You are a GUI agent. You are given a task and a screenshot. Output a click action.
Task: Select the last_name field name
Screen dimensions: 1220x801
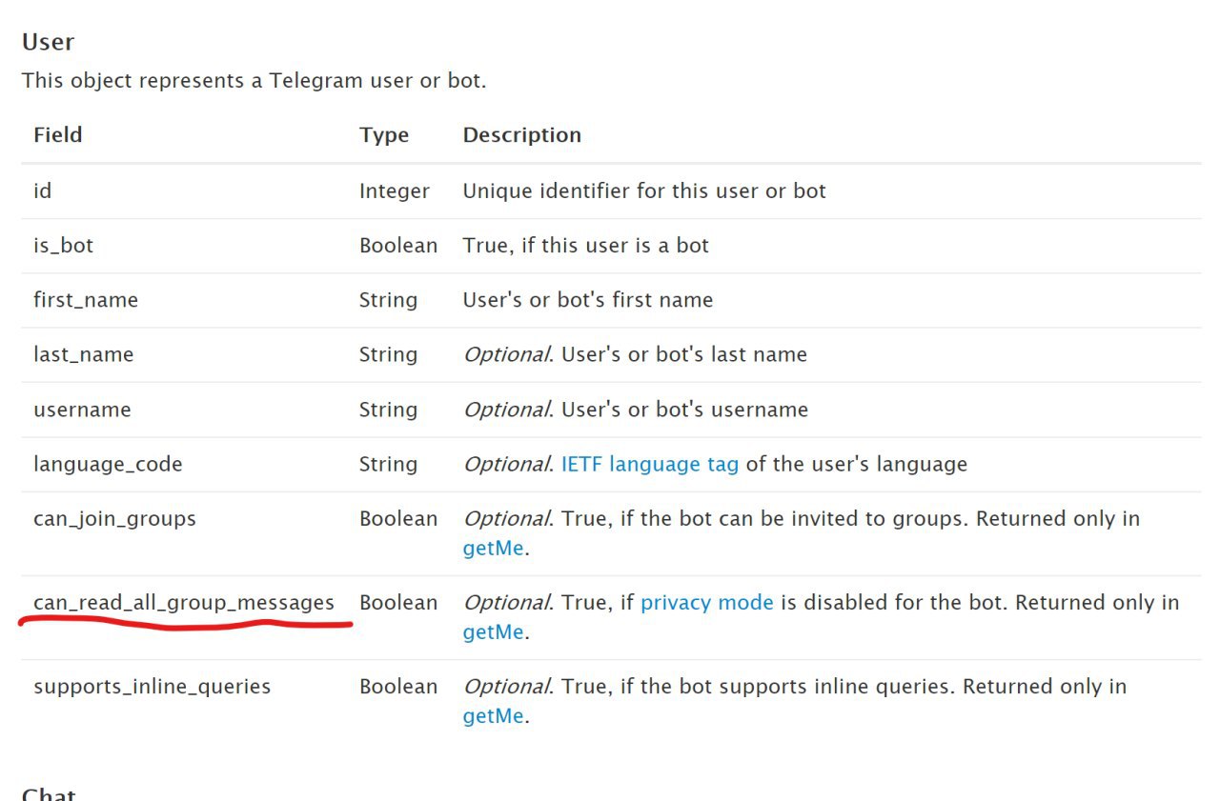[x=84, y=354]
